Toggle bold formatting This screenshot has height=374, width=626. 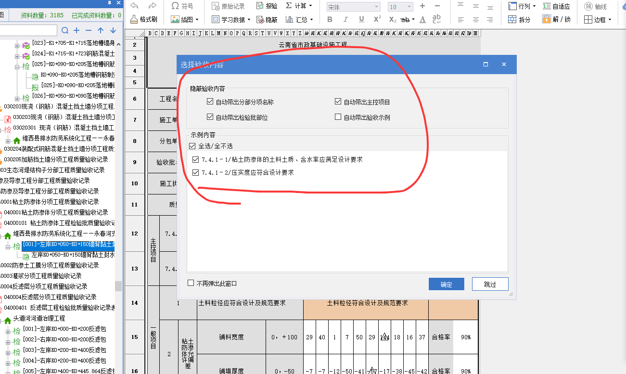tap(330, 20)
